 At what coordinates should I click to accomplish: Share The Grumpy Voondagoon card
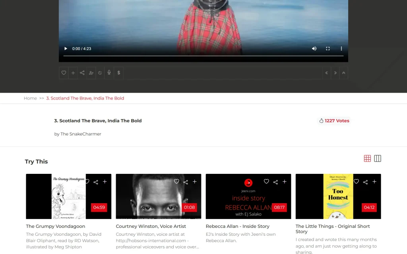pos(96,182)
